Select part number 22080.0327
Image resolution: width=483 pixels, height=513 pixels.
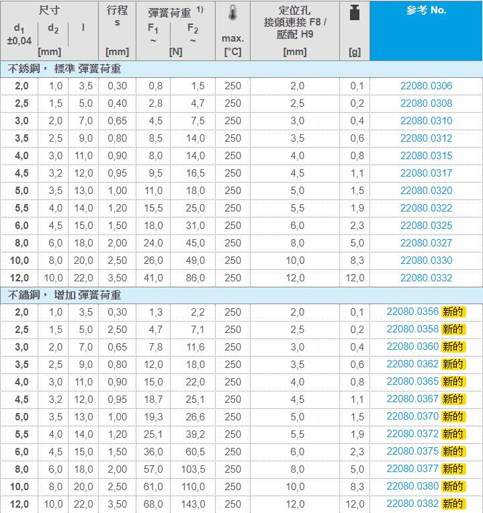pyautogui.click(x=426, y=243)
